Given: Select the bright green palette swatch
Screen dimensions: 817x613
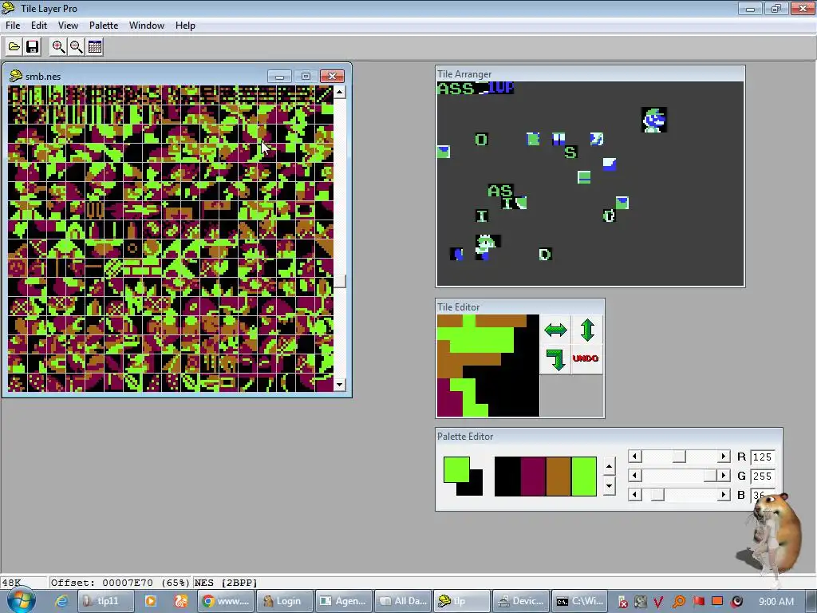Looking at the screenshot, I should (x=583, y=477).
